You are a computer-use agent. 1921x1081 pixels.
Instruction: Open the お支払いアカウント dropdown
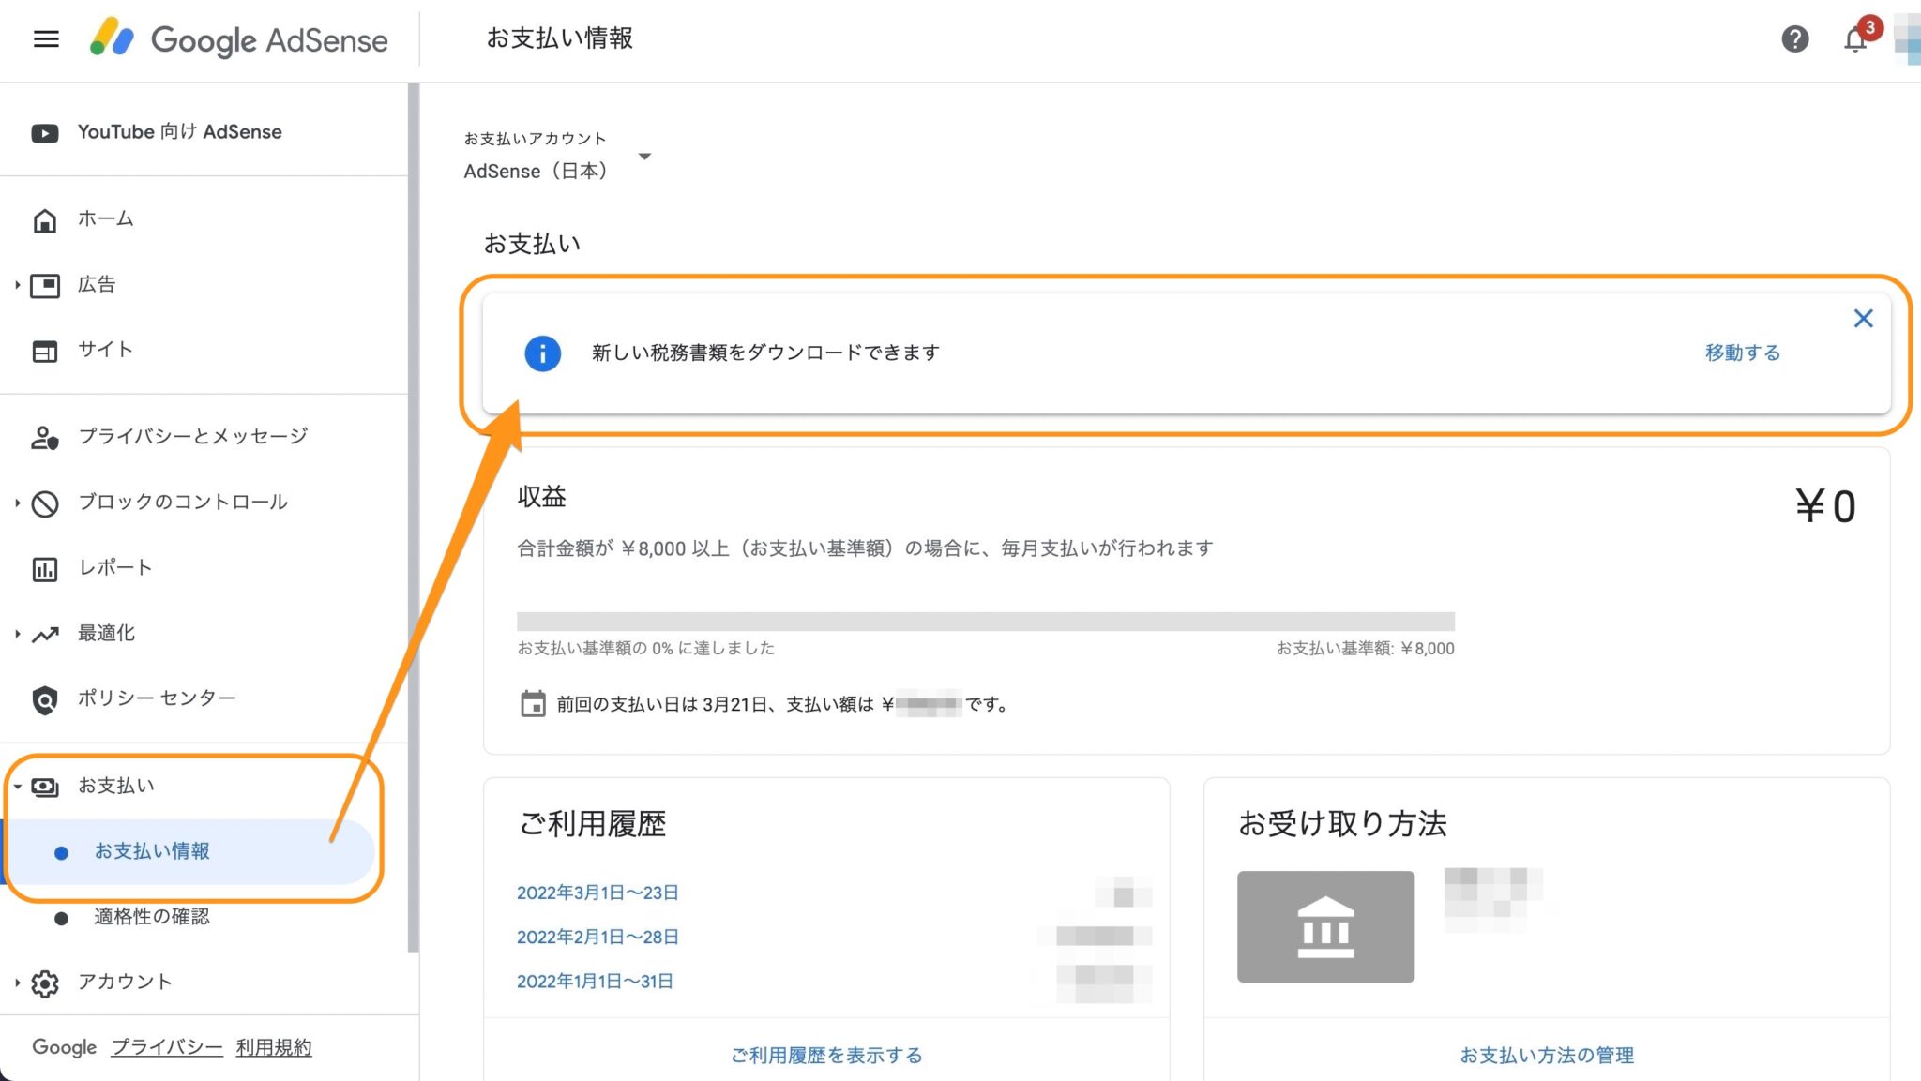click(x=645, y=157)
